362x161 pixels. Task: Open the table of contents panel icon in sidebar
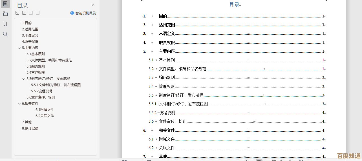(5, 4)
